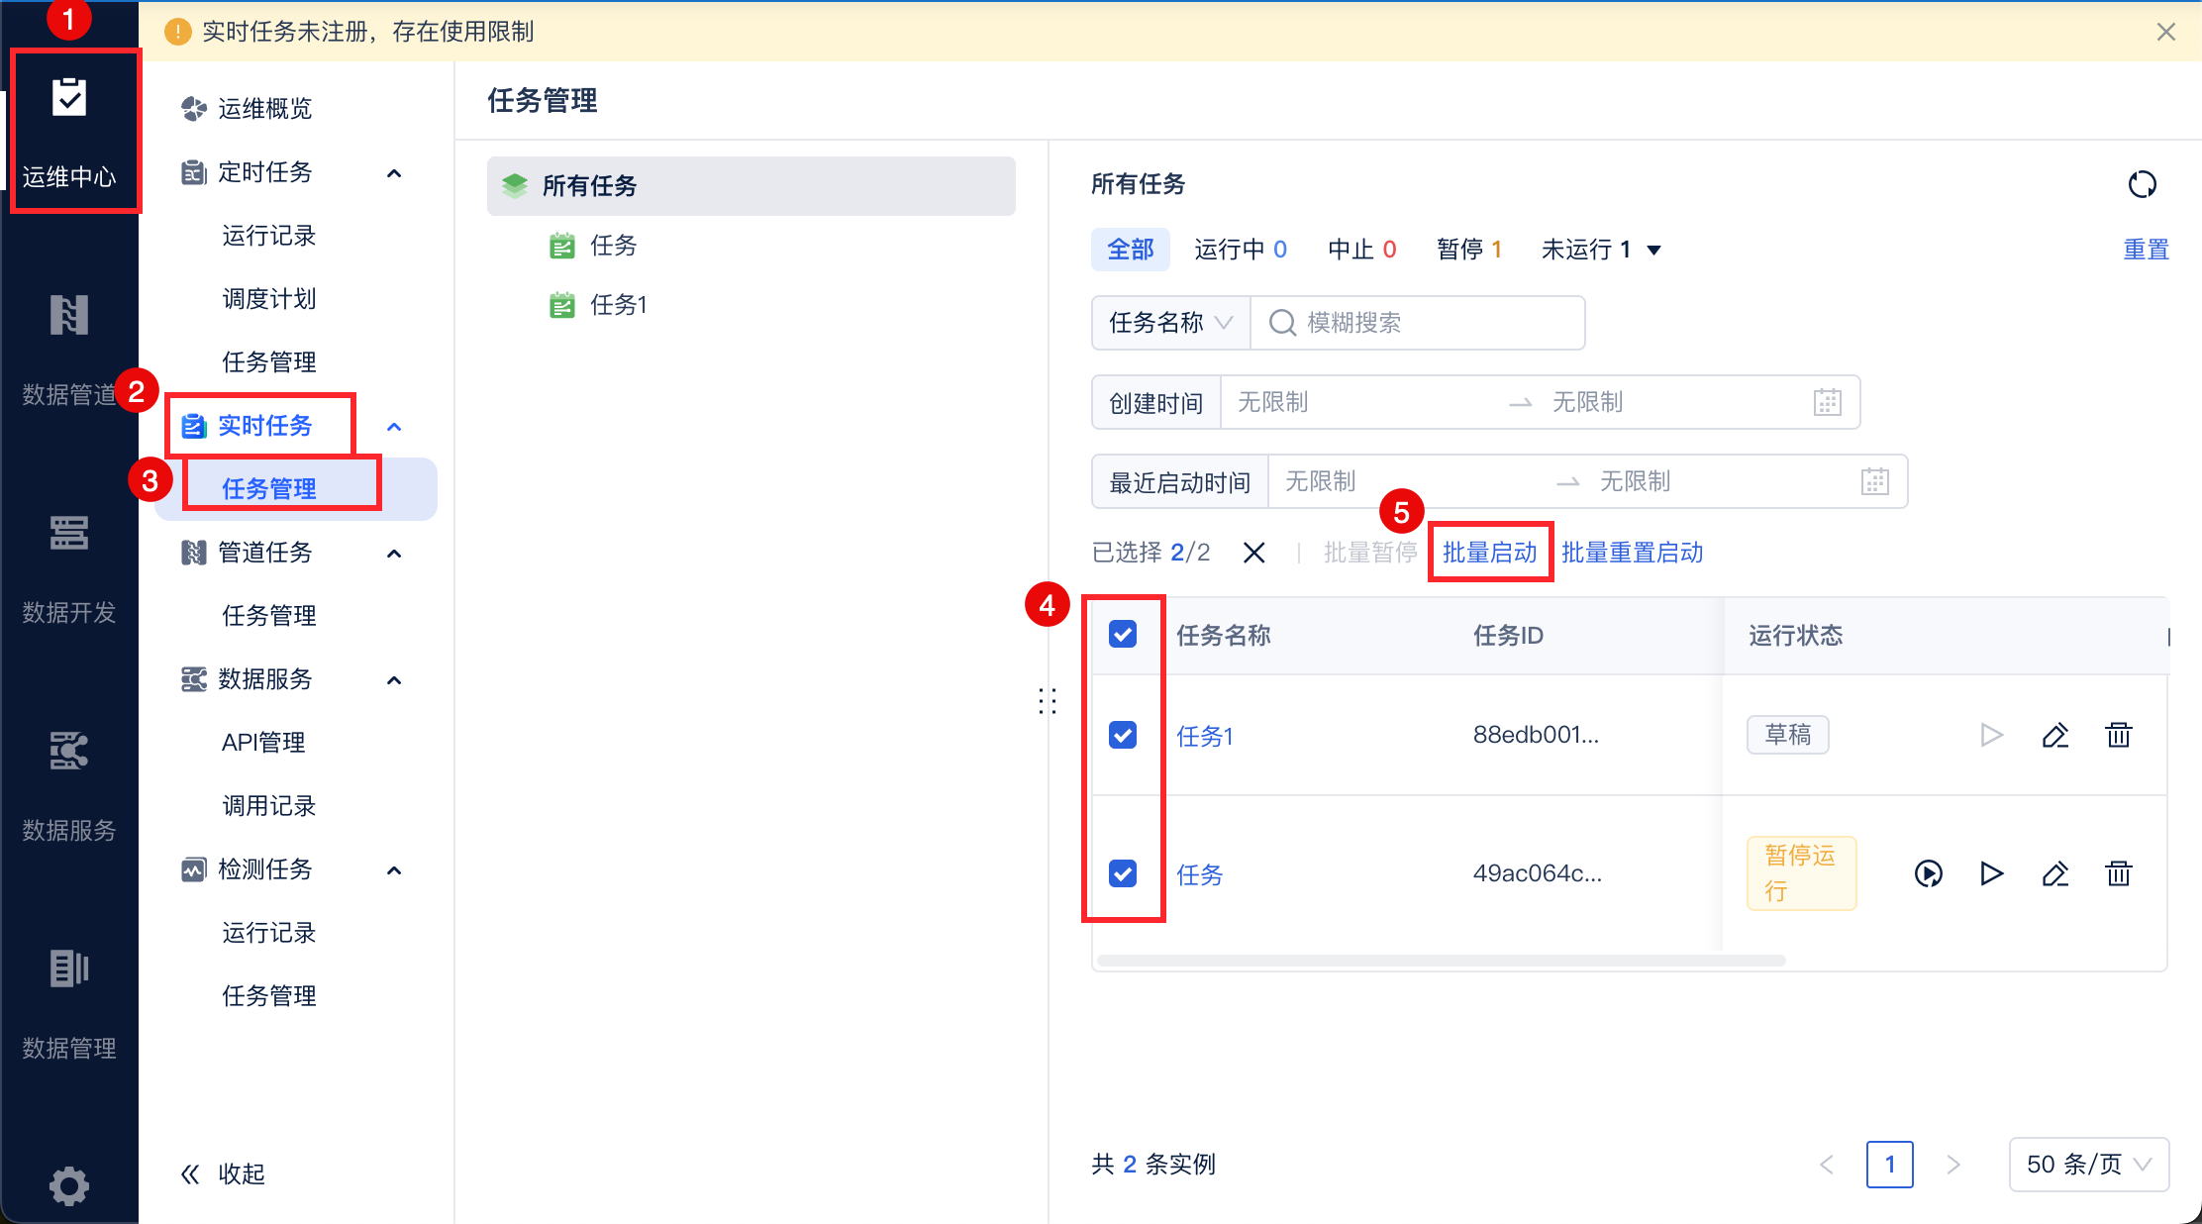This screenshot has width=2202, height=1224.
Task: Click the circled resume icon for 任务
Action: tap(1928, 873)
